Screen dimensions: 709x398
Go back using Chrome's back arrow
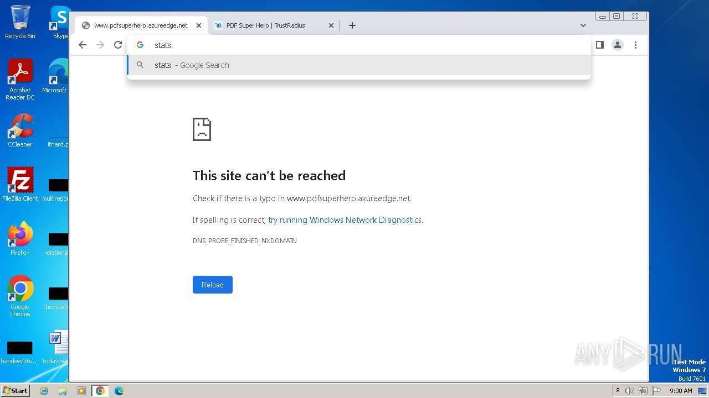(83, 45)
